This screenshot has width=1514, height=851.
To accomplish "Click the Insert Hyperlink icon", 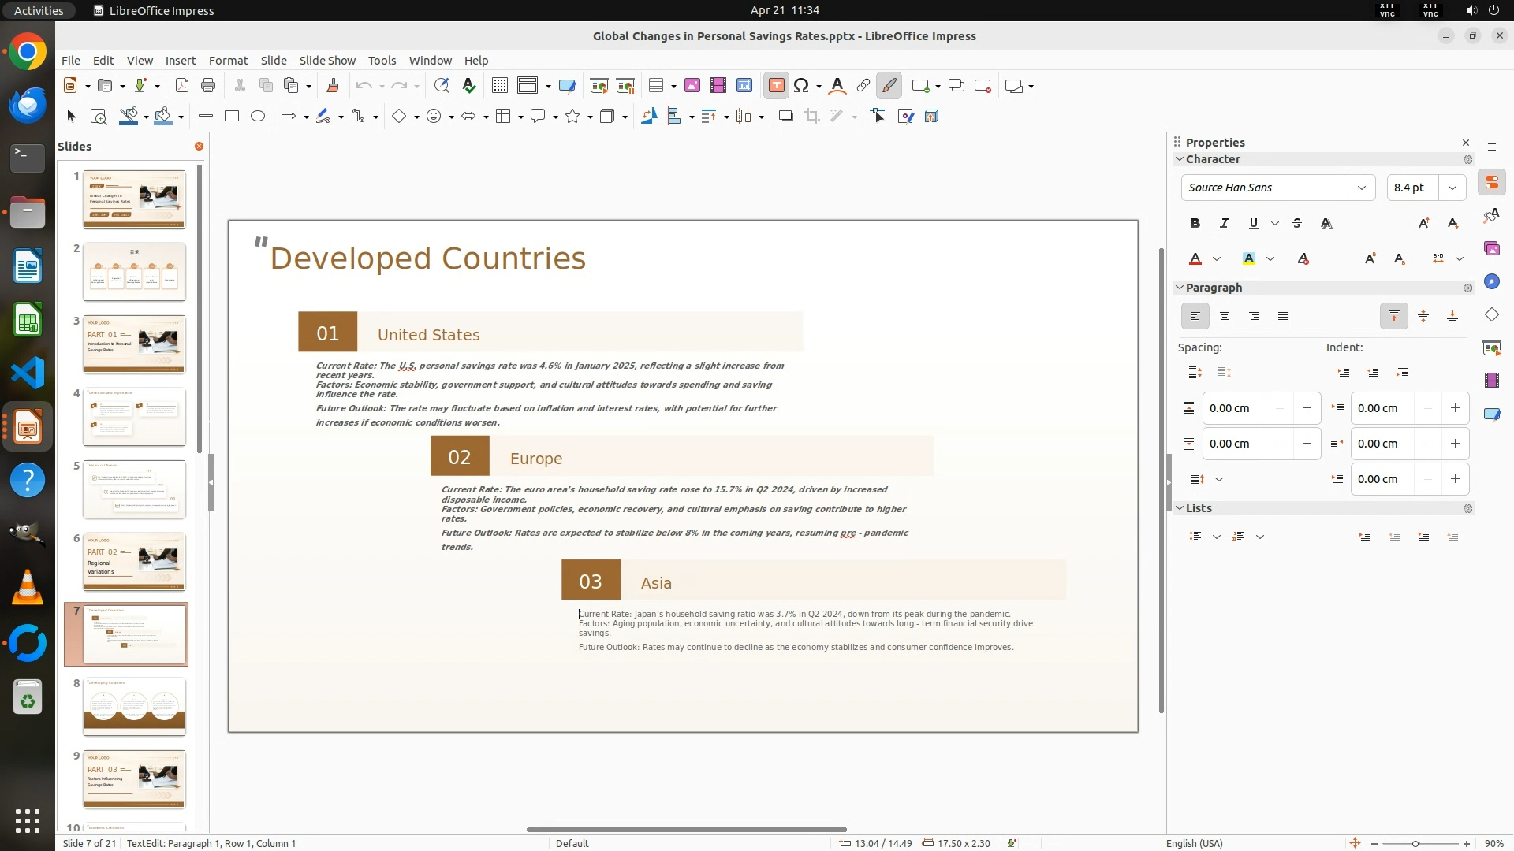I will 863,86.
